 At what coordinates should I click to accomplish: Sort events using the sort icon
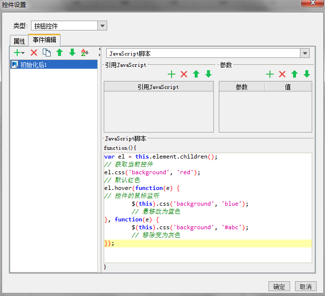click(85, 53)
